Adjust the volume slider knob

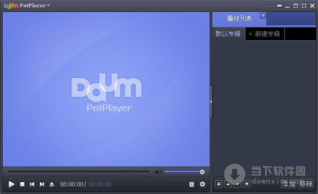202,172
